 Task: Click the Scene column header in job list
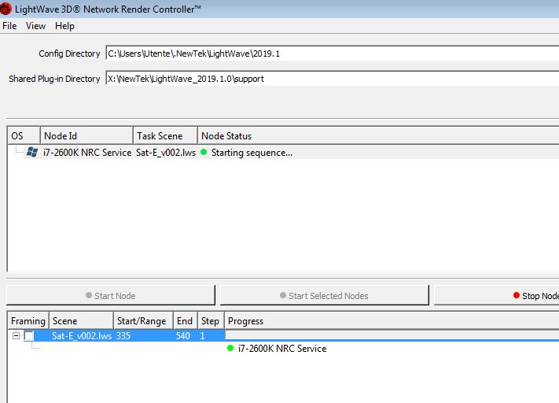[81, 321]
